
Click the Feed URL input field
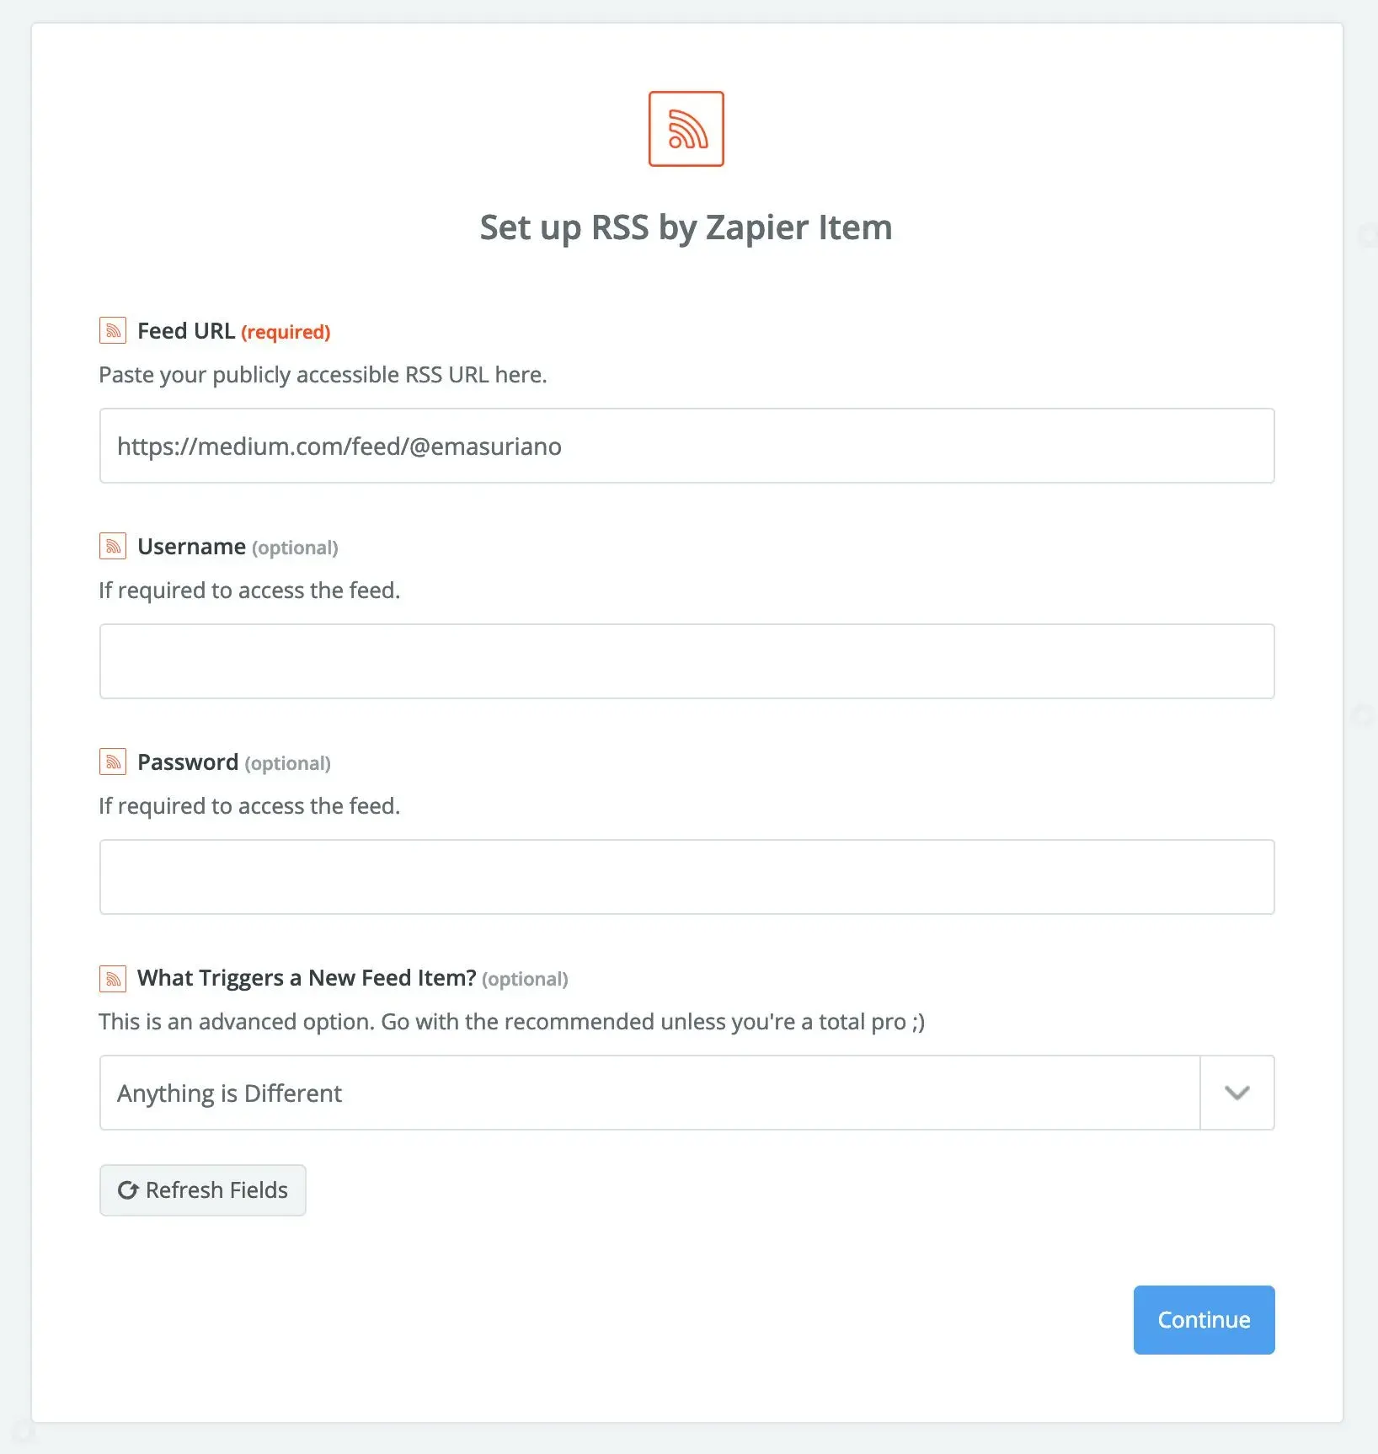coord(686,446)
